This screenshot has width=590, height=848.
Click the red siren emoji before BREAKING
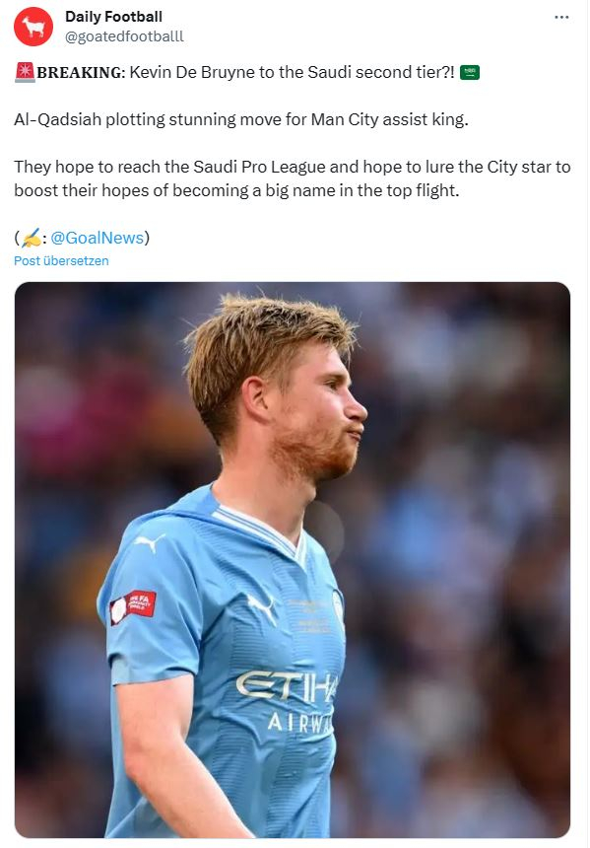(25, 72)
